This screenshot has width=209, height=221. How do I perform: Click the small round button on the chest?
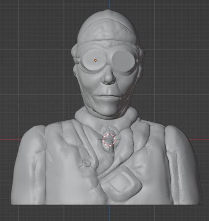click(86, 163)
